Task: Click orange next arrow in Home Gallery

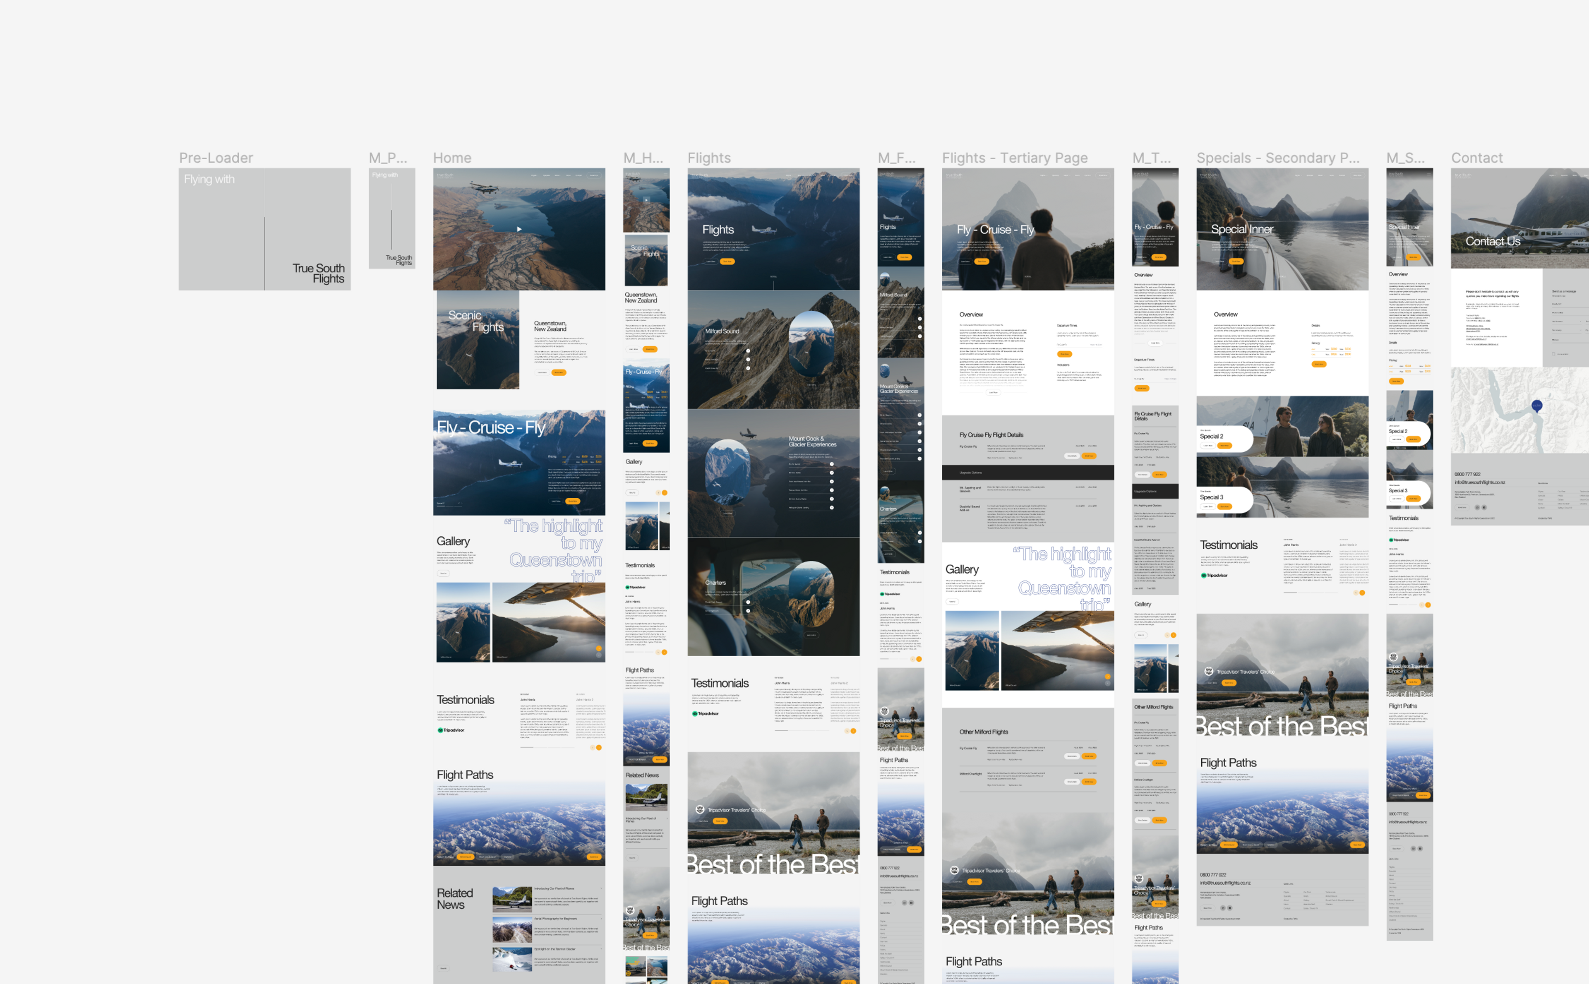Action: pyautogui.click(x=599, y=648)
